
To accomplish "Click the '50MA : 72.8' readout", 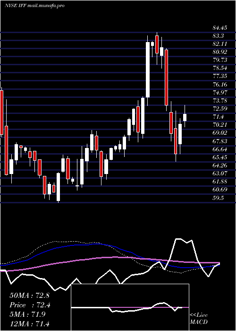I will [29, 296].
